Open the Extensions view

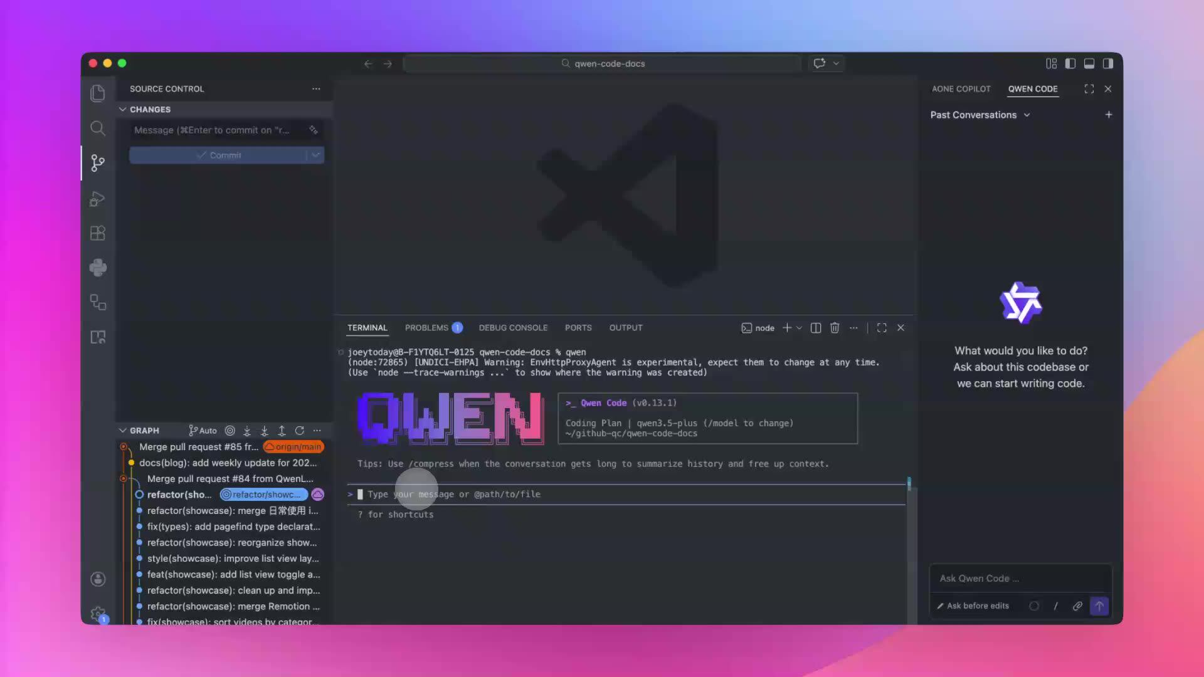[x=98, y=233]
